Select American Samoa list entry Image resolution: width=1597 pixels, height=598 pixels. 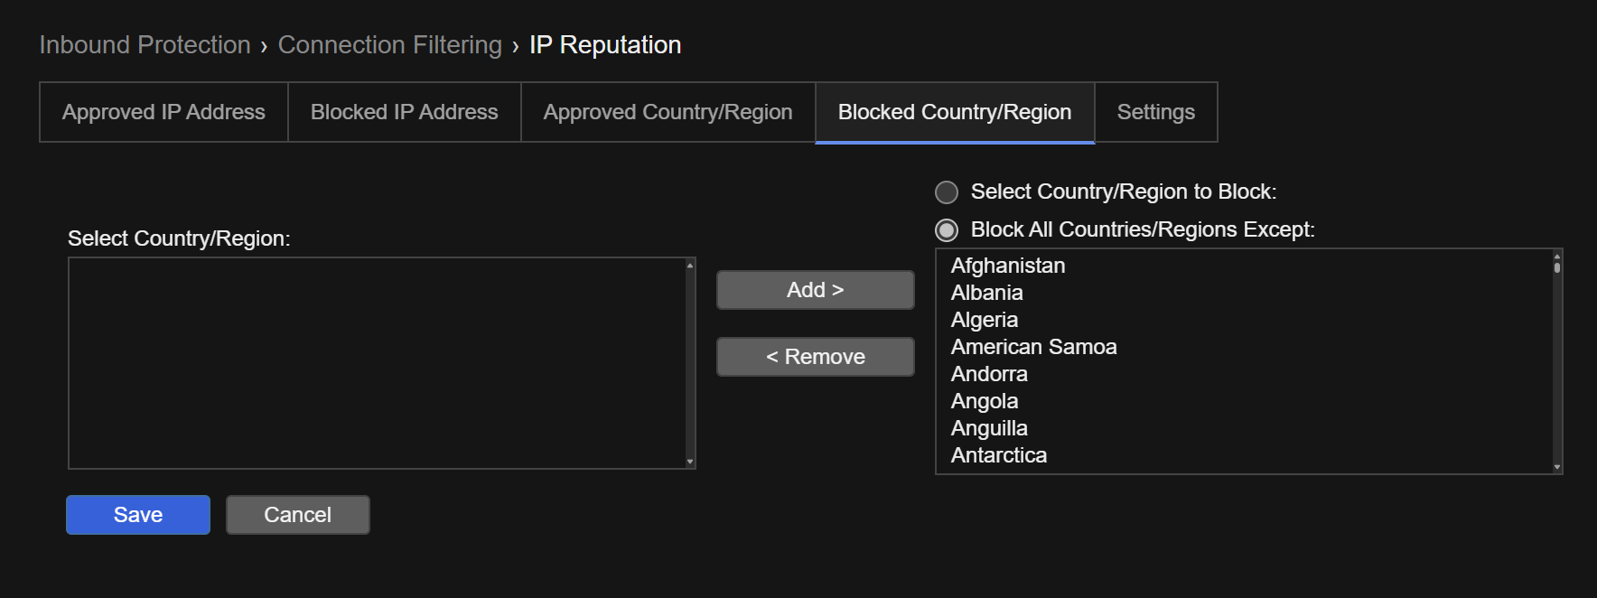pyautogui.click(x=1033, y=347)
